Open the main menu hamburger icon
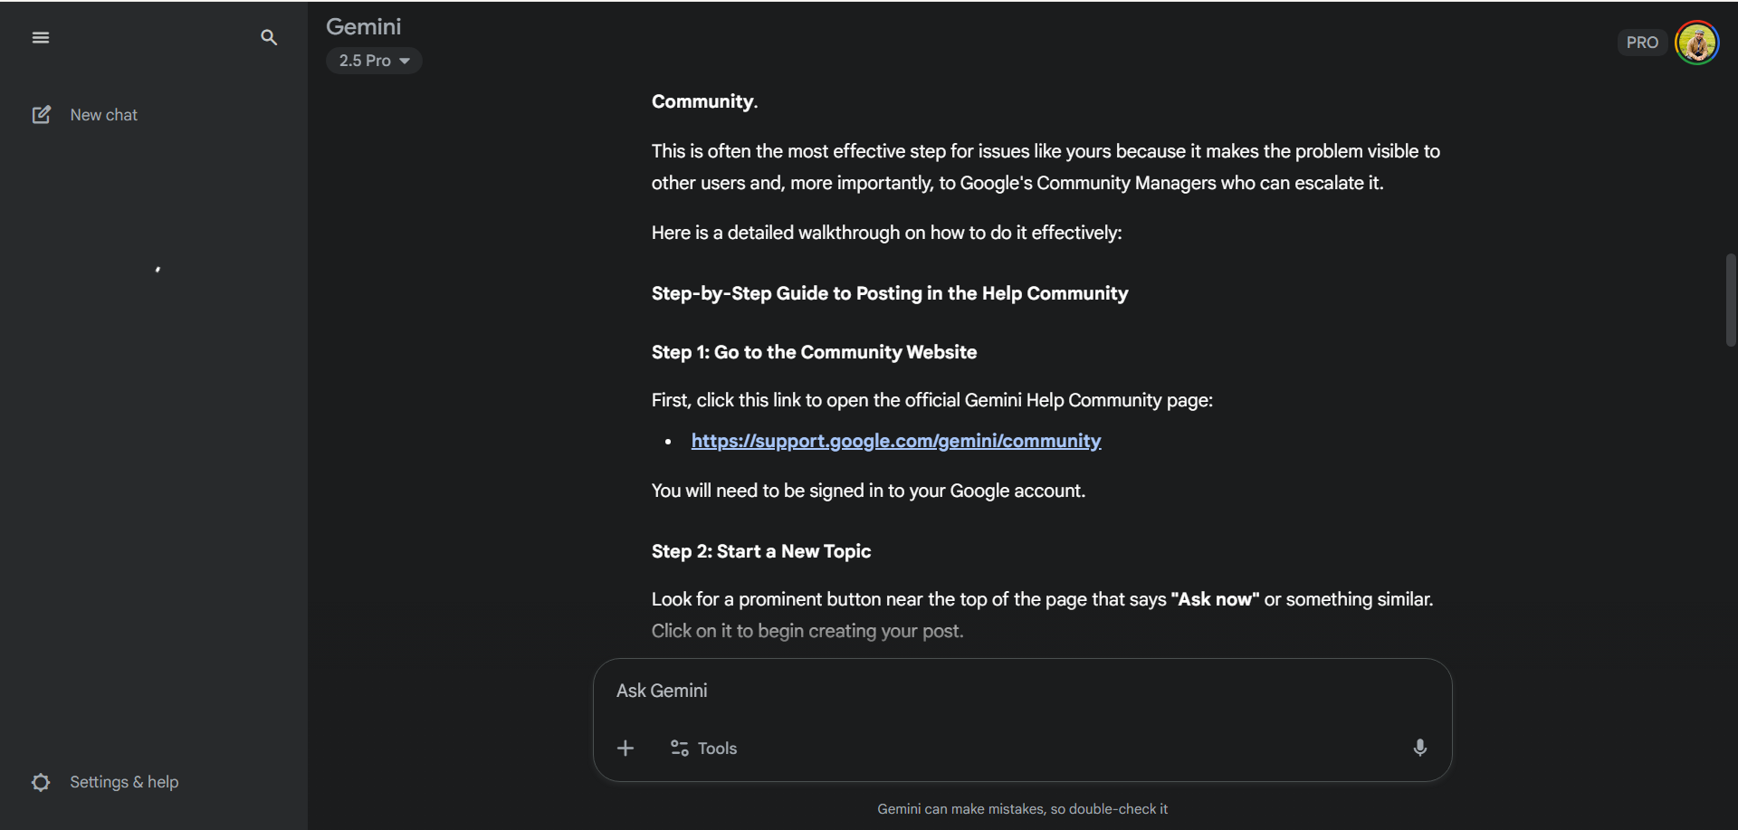Screen dimensions: 1738x830 tap(41, 37)
